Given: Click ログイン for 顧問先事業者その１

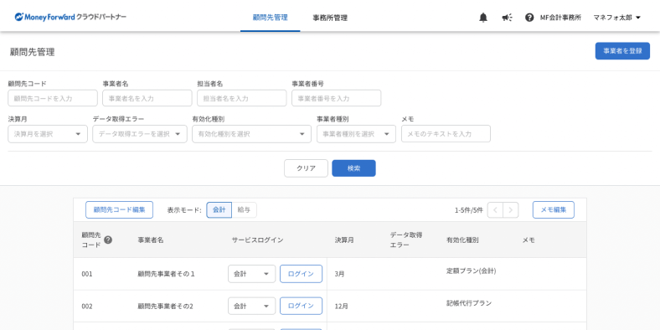Looking at the screenshot, I should click(301, 274).
